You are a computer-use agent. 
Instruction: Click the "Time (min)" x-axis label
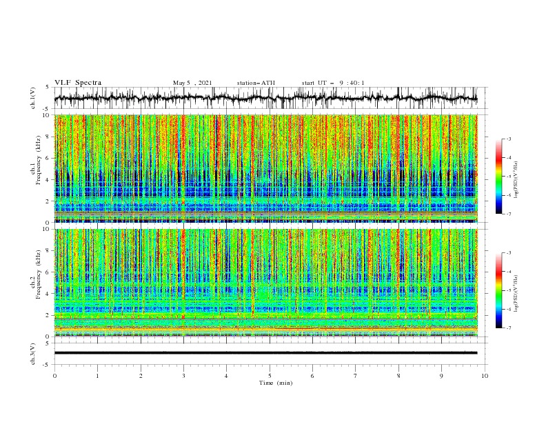point(276,383)
